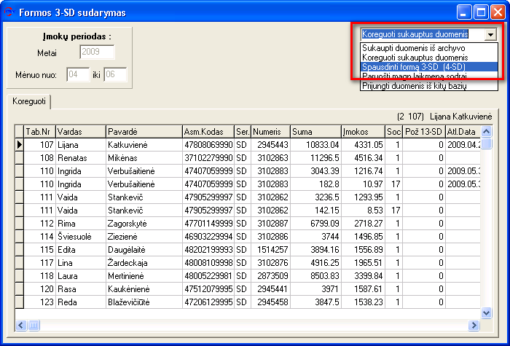
Task: Click the Suma cell '3043.39'
Action: (x=315, y=171)
